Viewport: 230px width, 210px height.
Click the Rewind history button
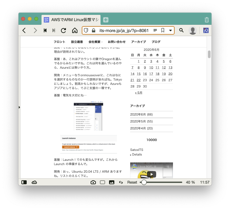click(45, 30)
